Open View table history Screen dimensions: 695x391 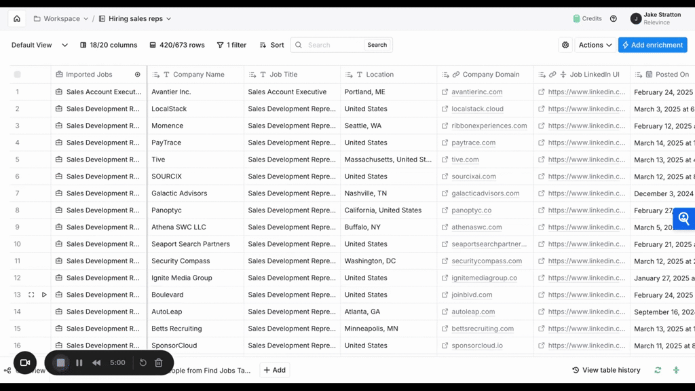coord(606,370)
